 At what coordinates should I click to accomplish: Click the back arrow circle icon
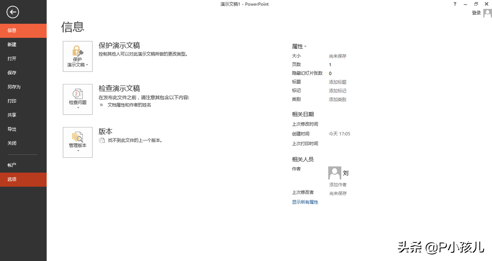tap(13, 12)
